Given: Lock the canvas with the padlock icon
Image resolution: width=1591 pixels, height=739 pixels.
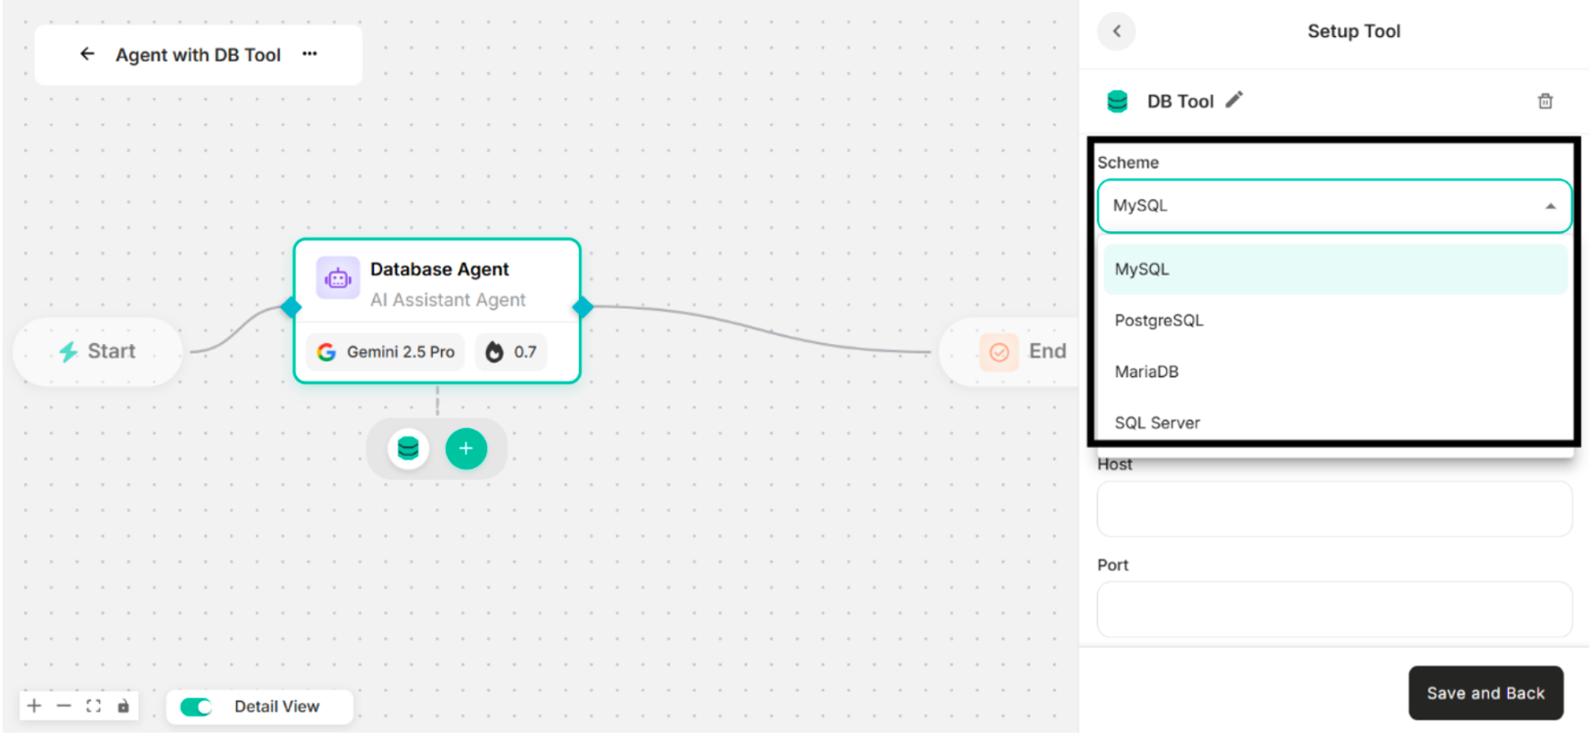Looking at the screenshot, I should click(123, 706).
